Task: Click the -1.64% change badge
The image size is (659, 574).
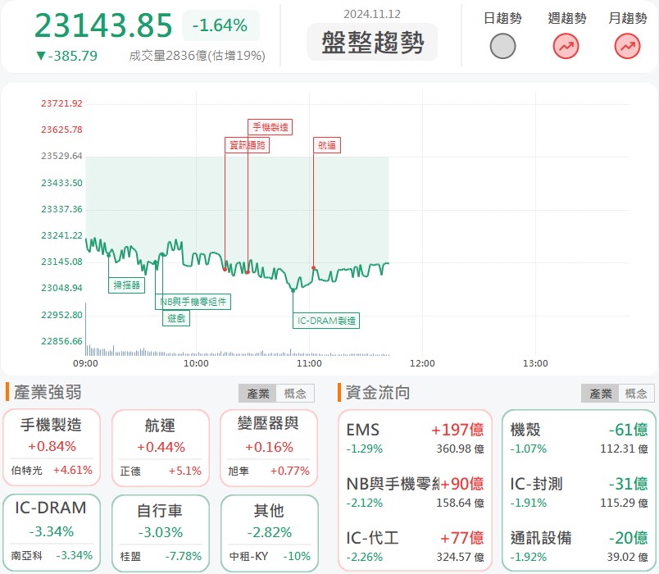Action: coord(220,25)
